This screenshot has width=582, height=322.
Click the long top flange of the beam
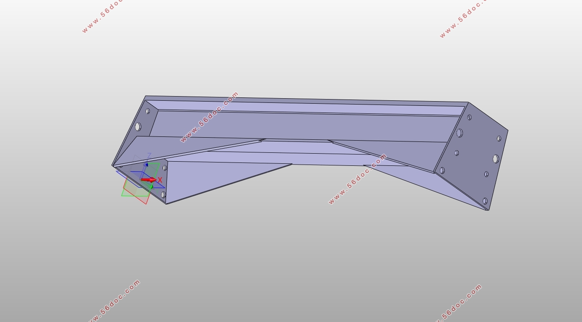click(x=306, y=107)
